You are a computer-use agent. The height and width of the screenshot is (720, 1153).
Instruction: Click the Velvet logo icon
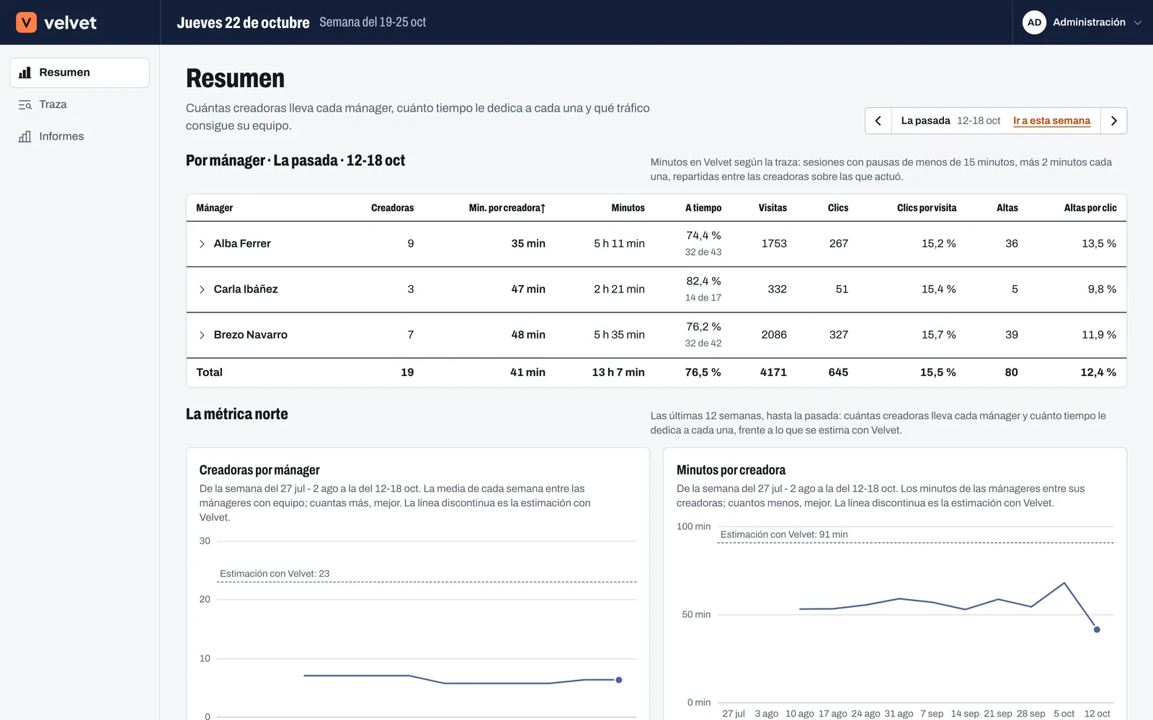pos(26,22)
